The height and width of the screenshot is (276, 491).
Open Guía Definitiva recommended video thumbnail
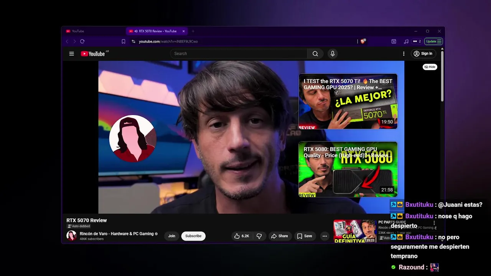(355, 232)
